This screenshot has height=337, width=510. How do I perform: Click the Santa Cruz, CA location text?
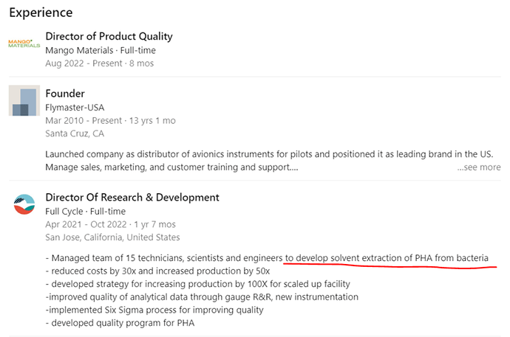click(75, 133)
